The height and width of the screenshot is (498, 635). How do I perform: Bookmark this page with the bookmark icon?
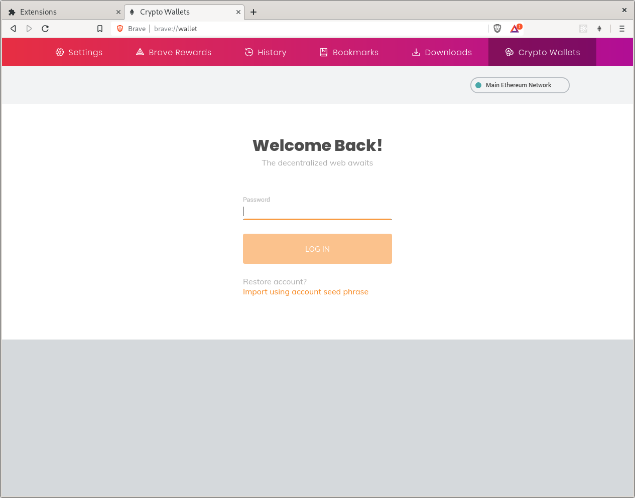tap(100, 29)
